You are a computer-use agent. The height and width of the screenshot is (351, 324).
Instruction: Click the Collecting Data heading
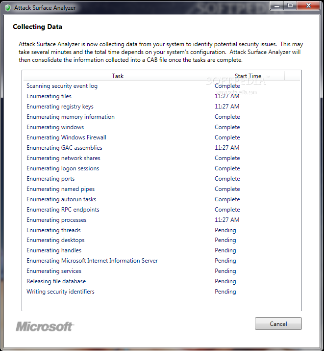[x=37, y=27]
